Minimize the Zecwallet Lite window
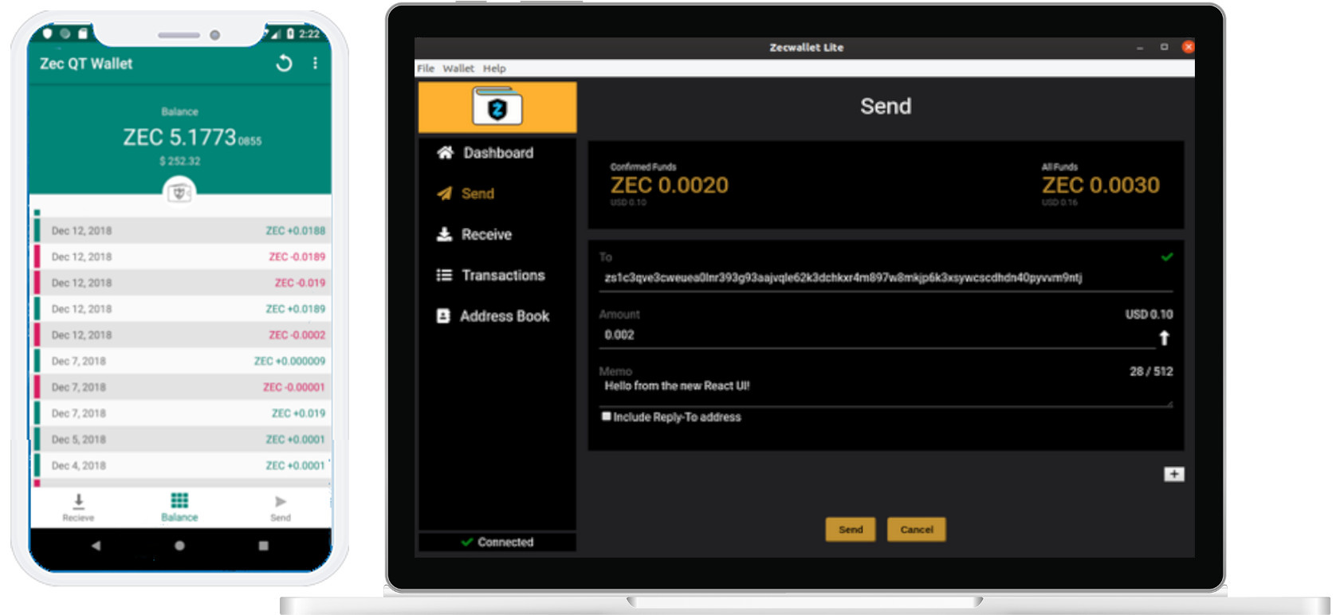 pyautogui.click(x=1140, y=48)
